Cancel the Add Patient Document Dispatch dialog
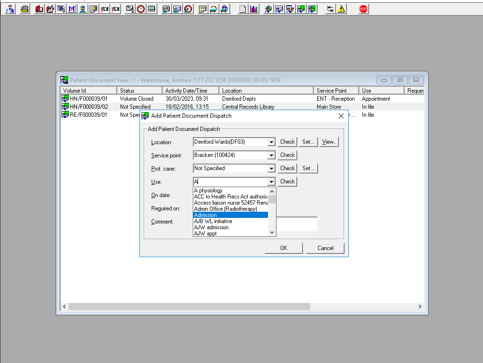 (x=325, y=248)
